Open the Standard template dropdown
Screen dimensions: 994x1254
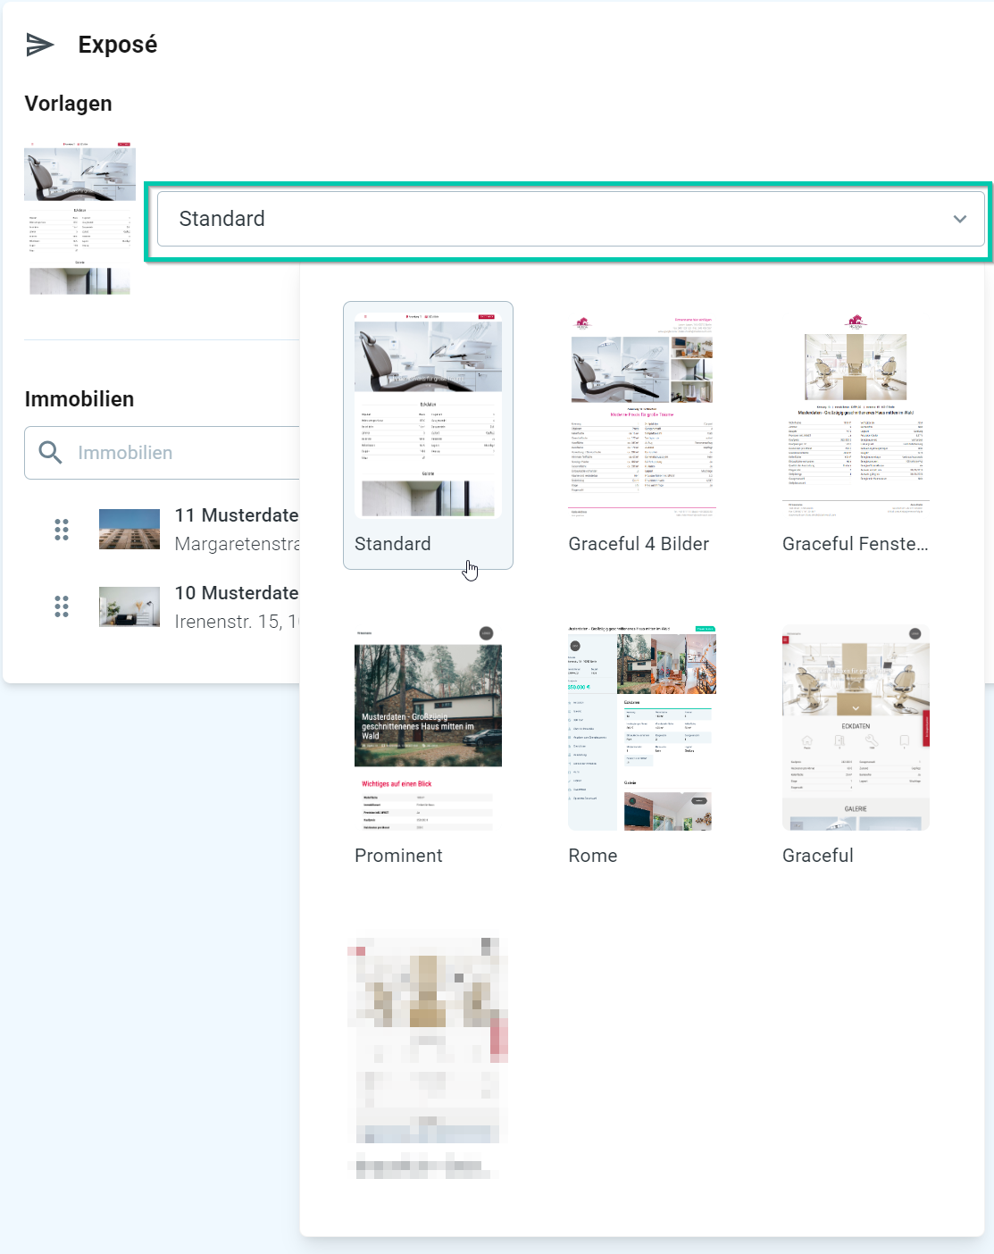pos(571,219)
